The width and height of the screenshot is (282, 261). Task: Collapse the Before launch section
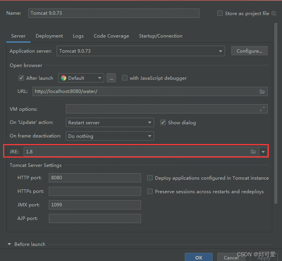point(9,244)
